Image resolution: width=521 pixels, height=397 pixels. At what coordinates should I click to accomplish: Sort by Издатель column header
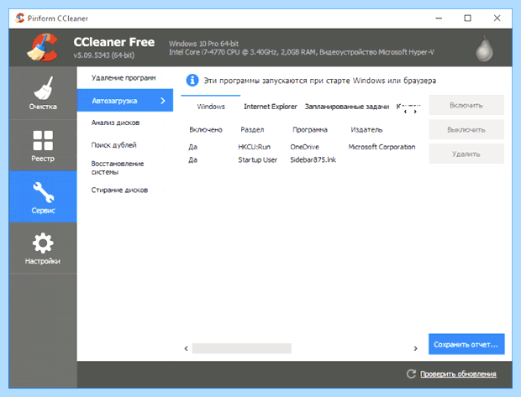[x=366, y=130]
